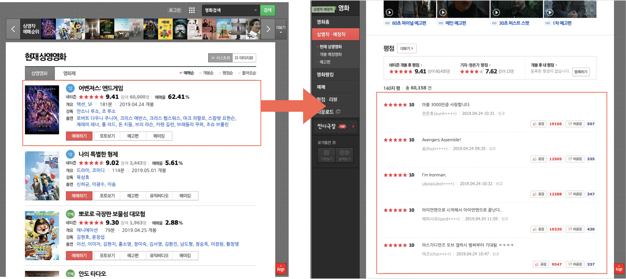Click 비공감 on I'm Ironman. review
This screenshot has height=279, width=626.
point(575,194)
